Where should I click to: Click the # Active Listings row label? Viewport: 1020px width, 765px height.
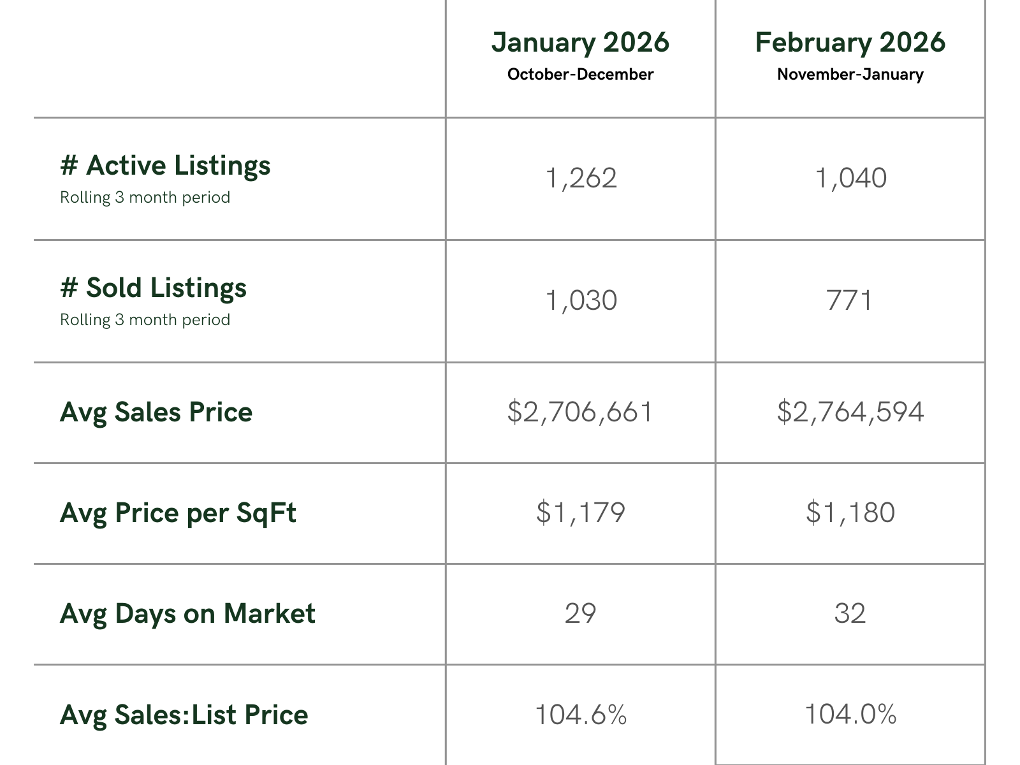point(165,165)
